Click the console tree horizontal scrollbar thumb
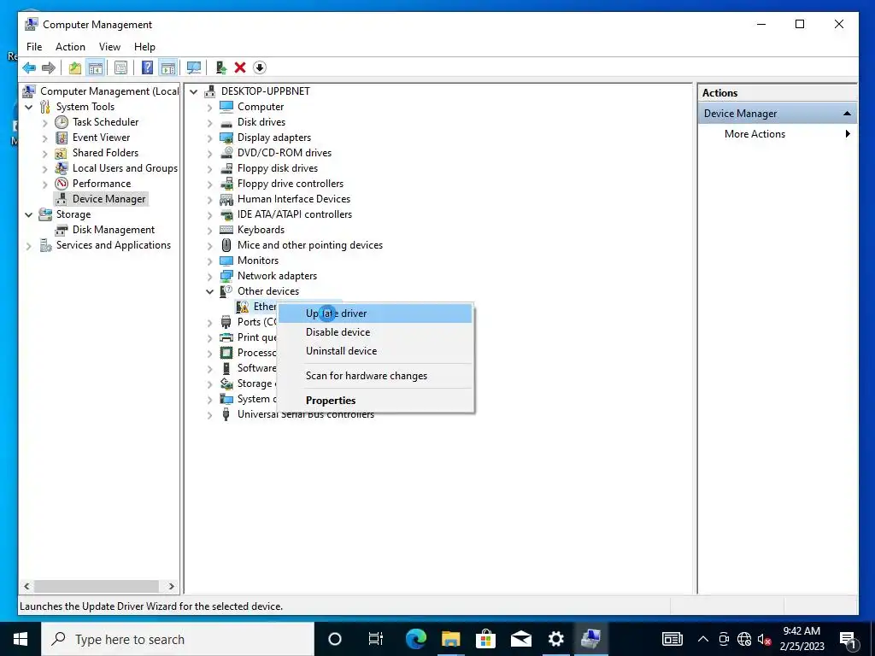 pos(97,586)
